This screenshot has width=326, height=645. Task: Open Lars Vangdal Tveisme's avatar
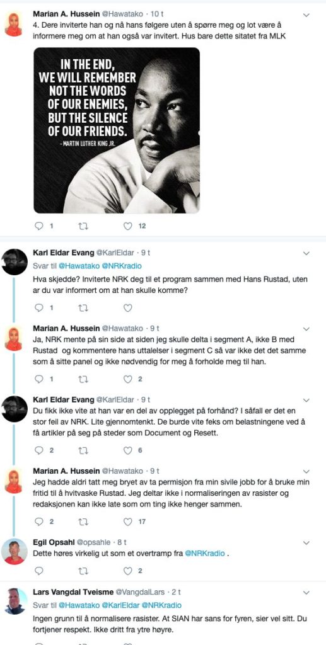[x=15, y=601]
